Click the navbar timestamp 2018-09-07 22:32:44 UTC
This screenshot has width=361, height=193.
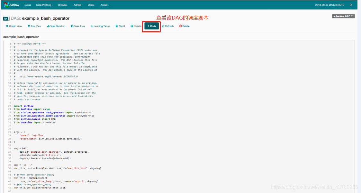point(330,5)
